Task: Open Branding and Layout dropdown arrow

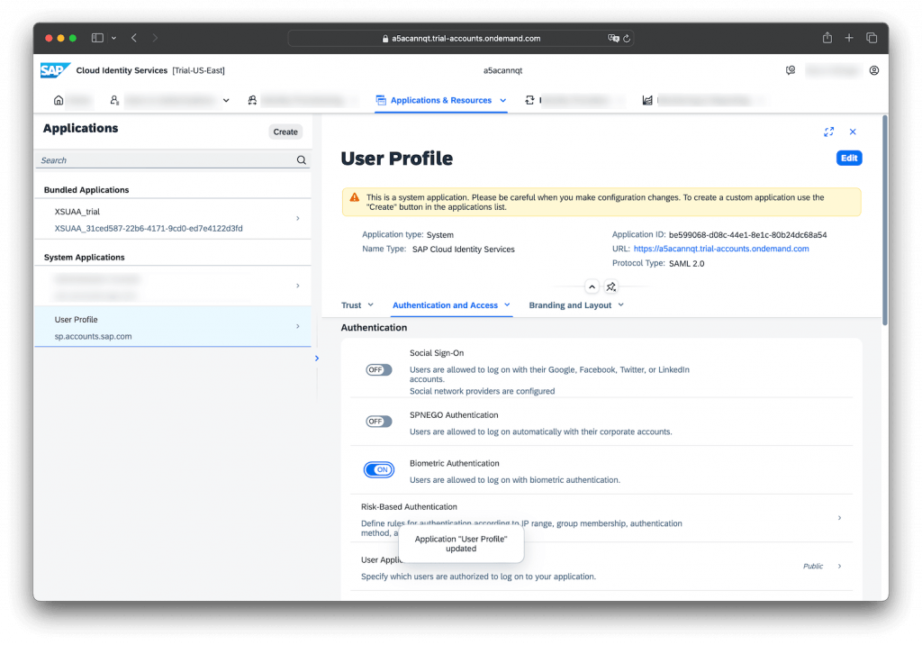Action: [x=621, y=304]
